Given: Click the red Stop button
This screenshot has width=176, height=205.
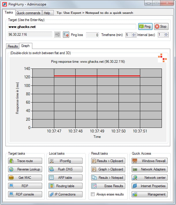Looking at the screenshot, I should coord(161,26).
